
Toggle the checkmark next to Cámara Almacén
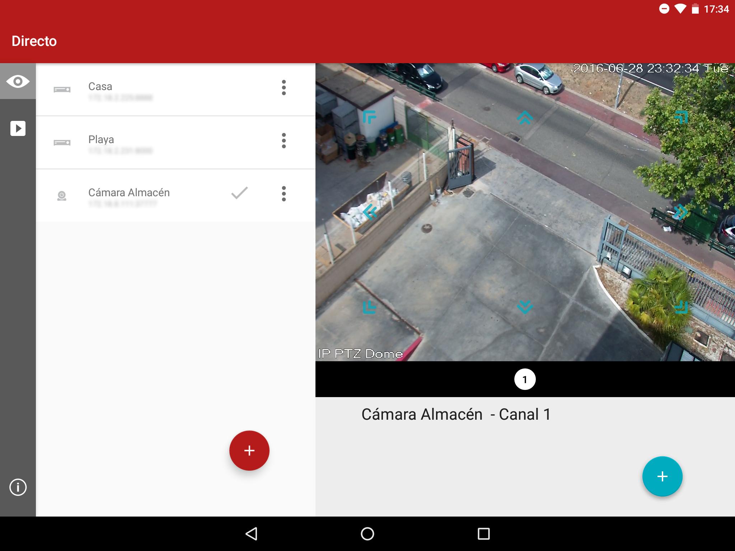239,193
